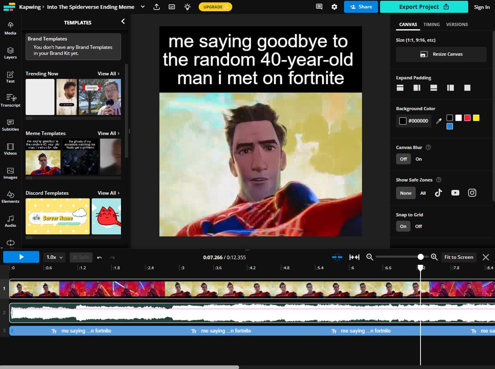The image size is (495, 369).
Task: View all Discord Templates
Action: (109, 193)
